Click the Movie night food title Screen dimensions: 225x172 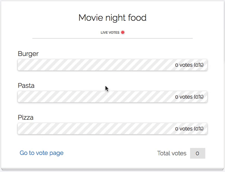point(112,18)
